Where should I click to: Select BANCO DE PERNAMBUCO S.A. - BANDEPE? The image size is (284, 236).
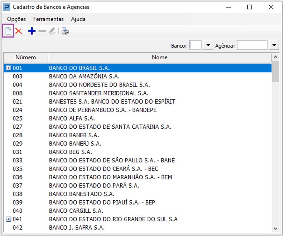click(x=138, y=110)
